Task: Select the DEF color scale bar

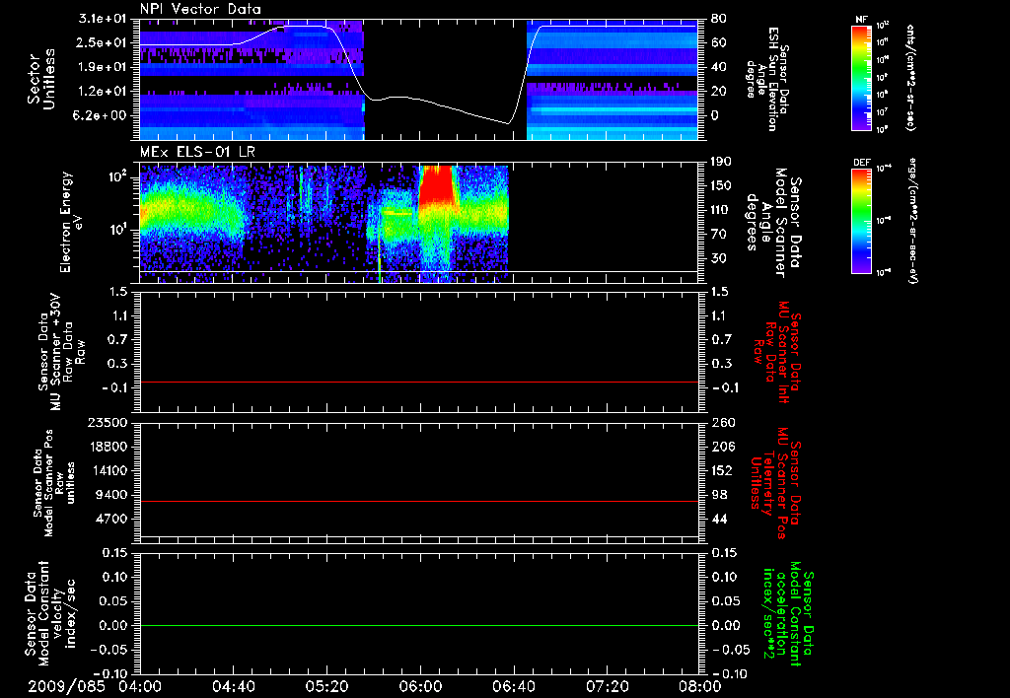Action: tap(862, 221)
